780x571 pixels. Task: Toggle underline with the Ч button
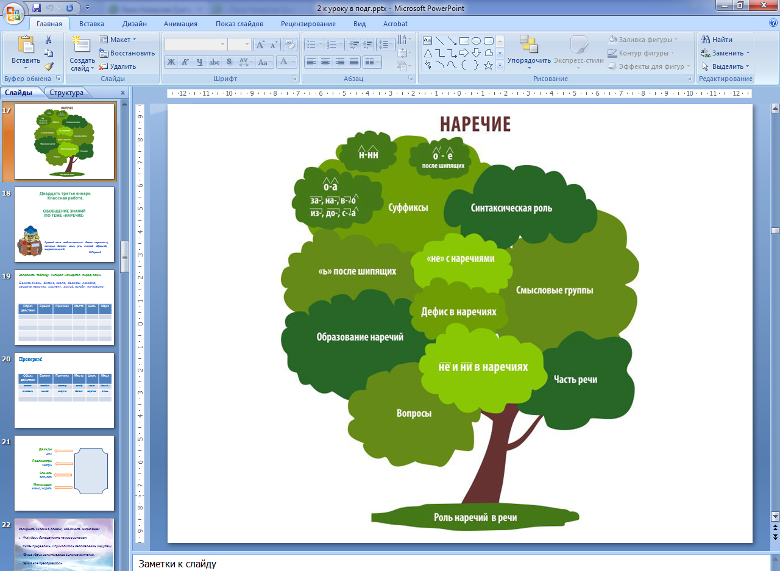199,62
